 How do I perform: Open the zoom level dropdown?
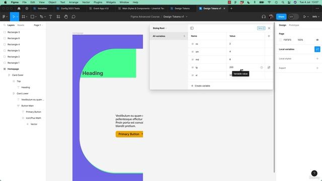pos(315,17)
